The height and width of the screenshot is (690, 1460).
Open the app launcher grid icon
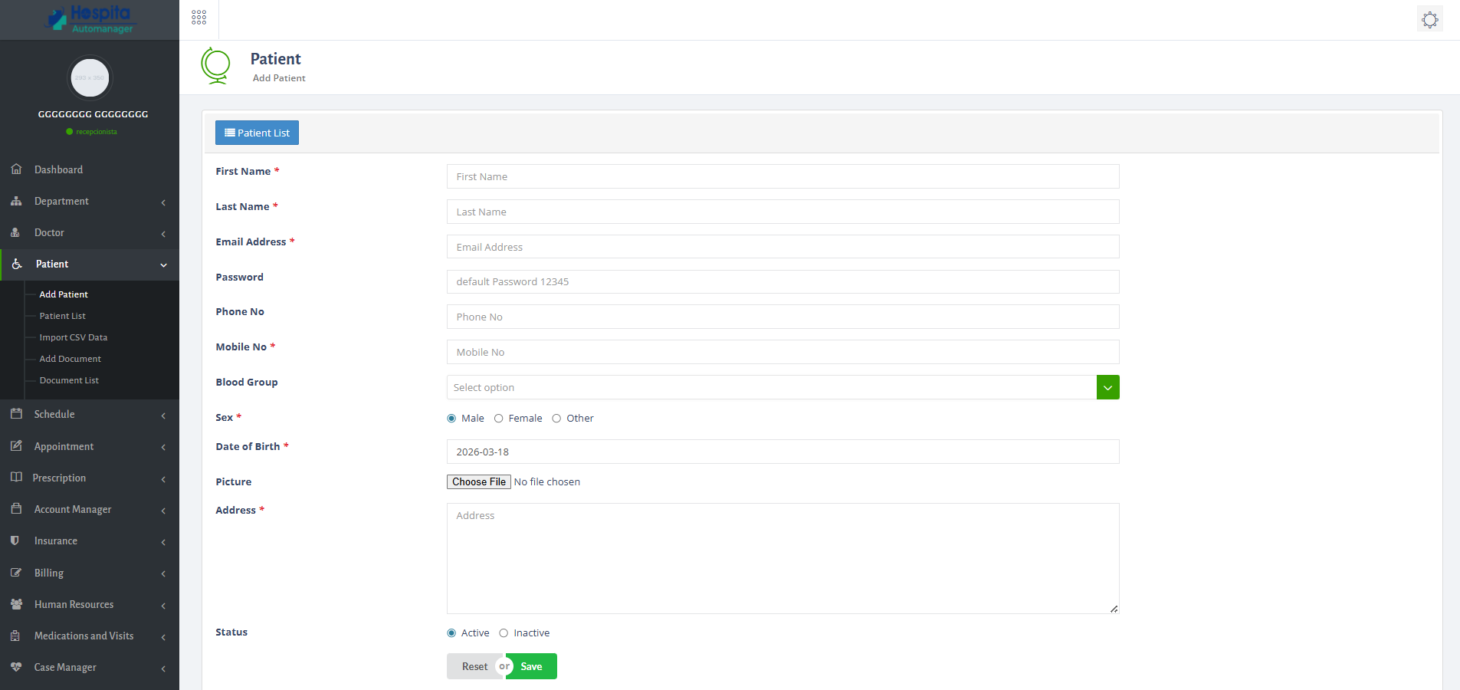point(198,16)
